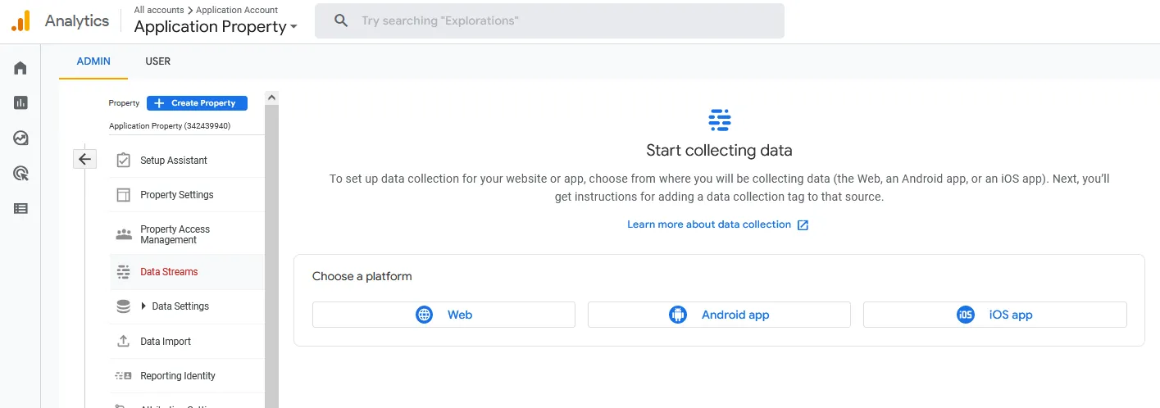This screenshot has height=408, width=1160.
Task: Click All accounts breadcrumb link
Action: point(161,10)
